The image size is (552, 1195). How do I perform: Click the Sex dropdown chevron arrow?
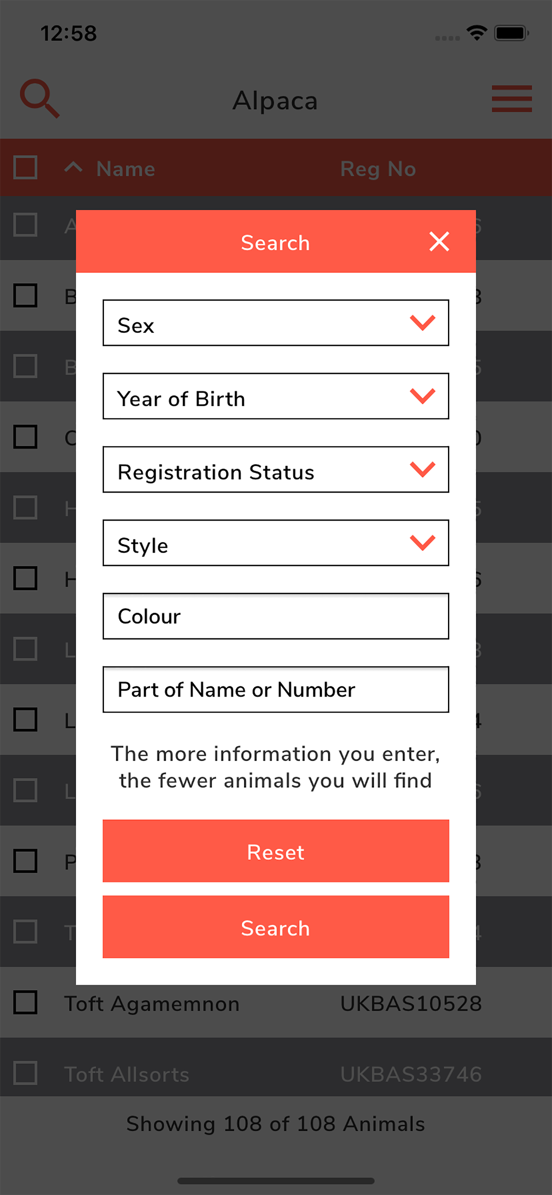coord(422,322)
